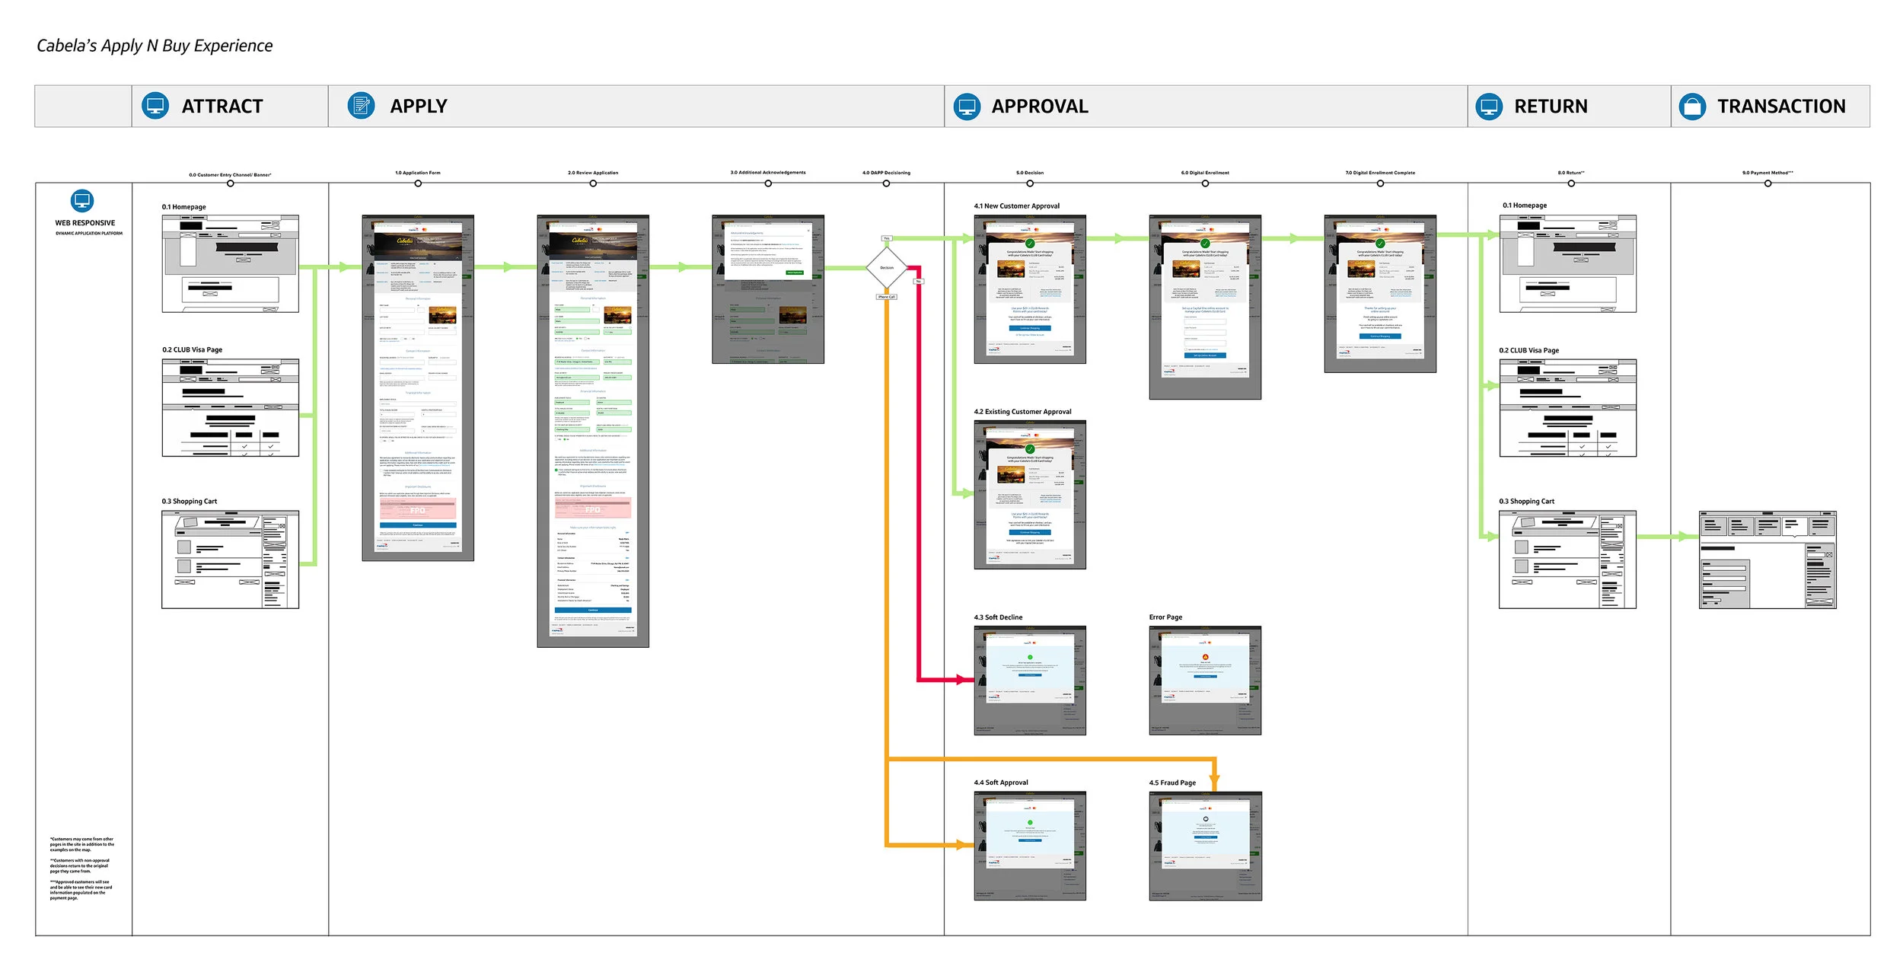Click the green dot icon in 4.3 Soft Decline

pyautogui.click(x=1030, y=657)
